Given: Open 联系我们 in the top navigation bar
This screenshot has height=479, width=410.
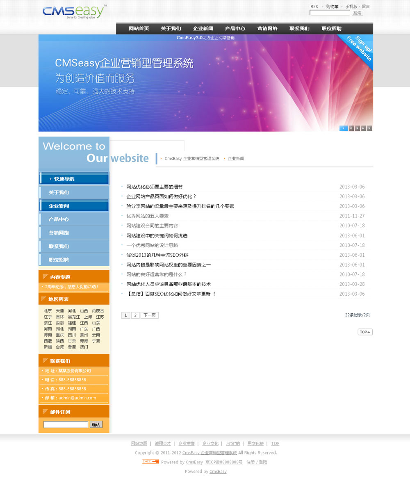Looking at the screenshot, I should point(299,29).
